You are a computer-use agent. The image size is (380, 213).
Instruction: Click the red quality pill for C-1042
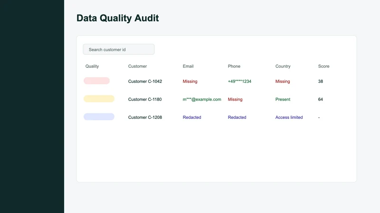pos(96,80)
